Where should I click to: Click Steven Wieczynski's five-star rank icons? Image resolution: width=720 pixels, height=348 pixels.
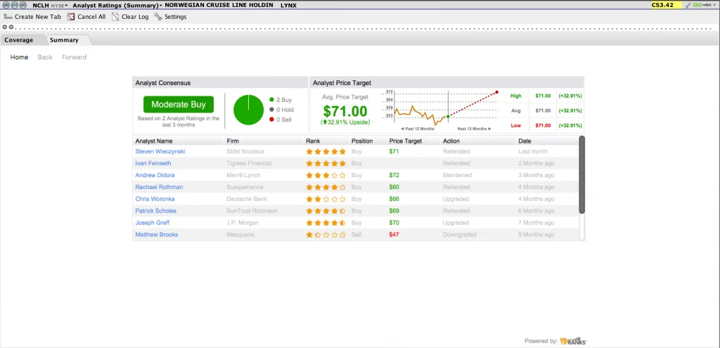coord(326,152)
